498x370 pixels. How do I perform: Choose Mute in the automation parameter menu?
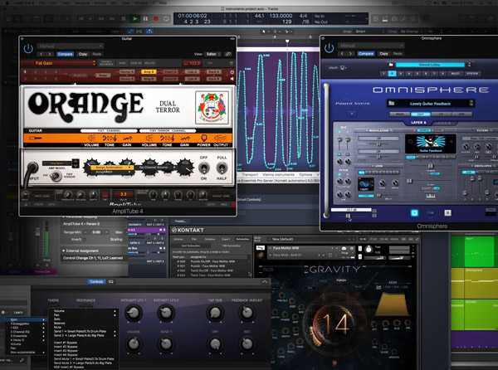click(57, 327)
